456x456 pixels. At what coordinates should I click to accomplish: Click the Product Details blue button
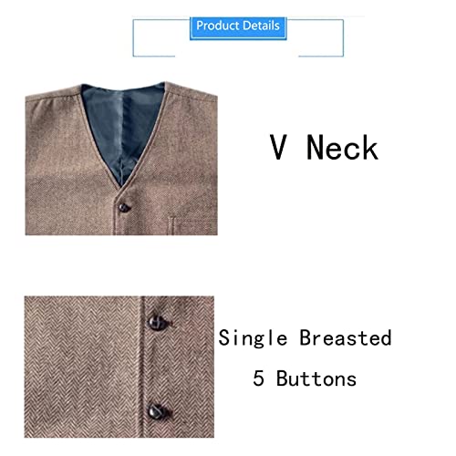click(x=238, y=28)
